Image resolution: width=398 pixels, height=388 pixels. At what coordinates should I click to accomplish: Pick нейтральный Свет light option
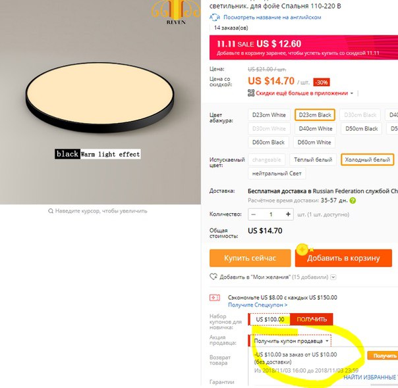pyautogui.click(x=277, y=174)
